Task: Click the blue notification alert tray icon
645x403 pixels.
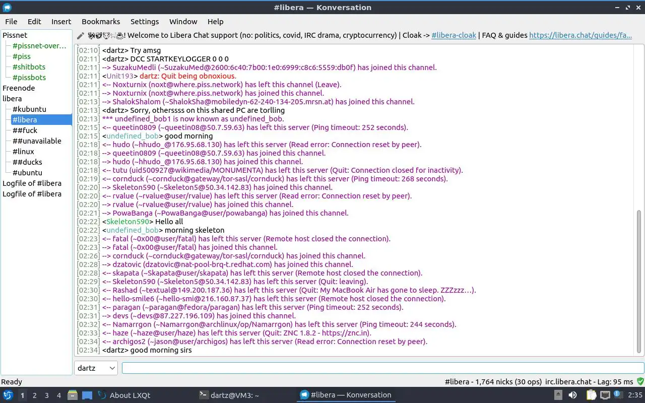Action: click(618, 395)
